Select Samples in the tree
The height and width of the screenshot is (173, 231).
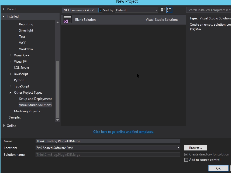click(15, 117)
